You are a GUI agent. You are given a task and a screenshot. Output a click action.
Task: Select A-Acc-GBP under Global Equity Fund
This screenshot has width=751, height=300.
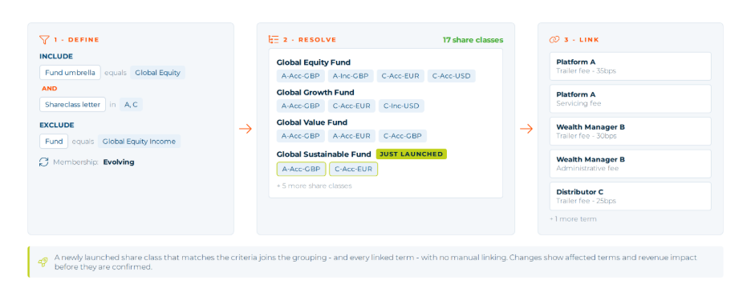300,76
